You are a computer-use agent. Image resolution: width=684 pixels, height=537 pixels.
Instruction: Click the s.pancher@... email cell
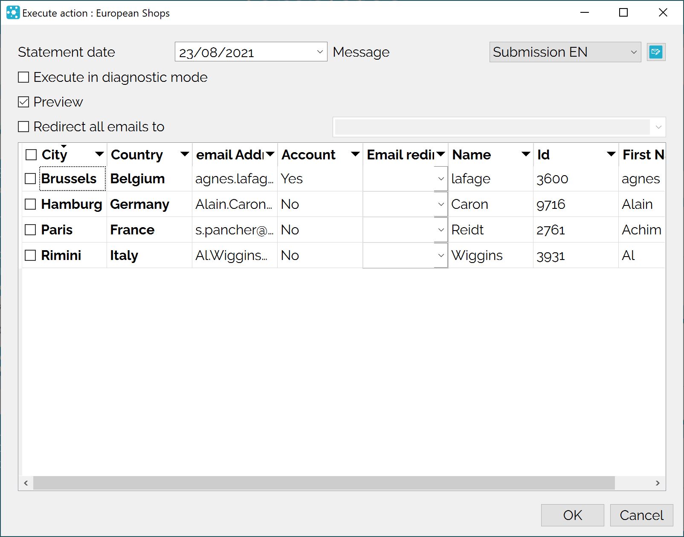(x=235, y=230)
